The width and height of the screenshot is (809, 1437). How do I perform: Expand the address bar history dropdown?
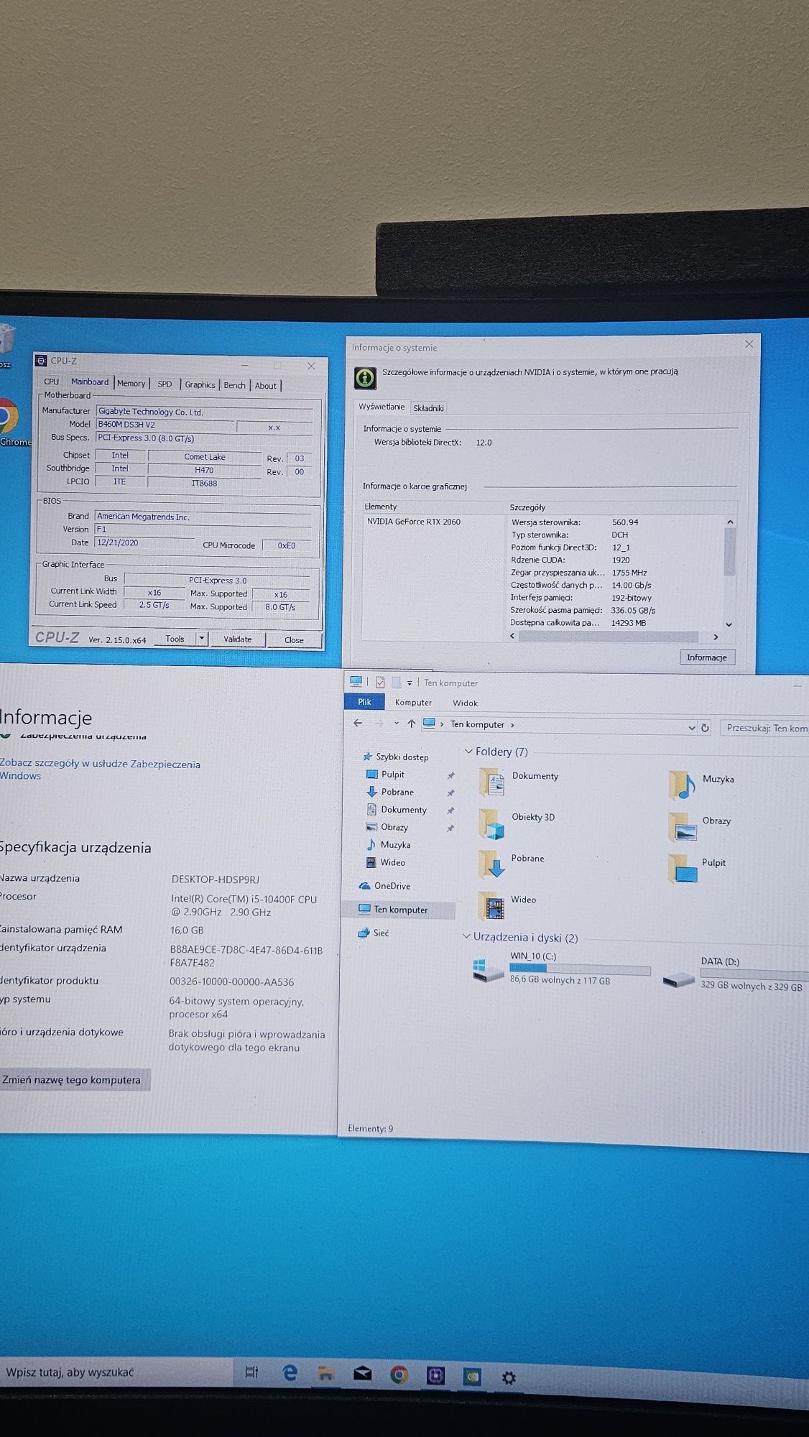[x=691, y=728]
